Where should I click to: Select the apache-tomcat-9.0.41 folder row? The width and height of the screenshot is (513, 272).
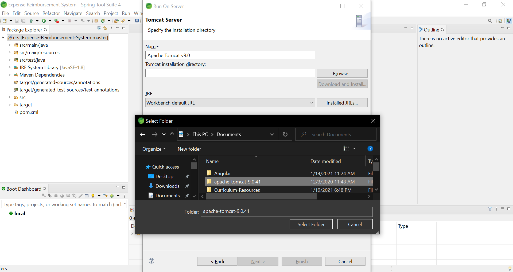(x=289, y=182)
